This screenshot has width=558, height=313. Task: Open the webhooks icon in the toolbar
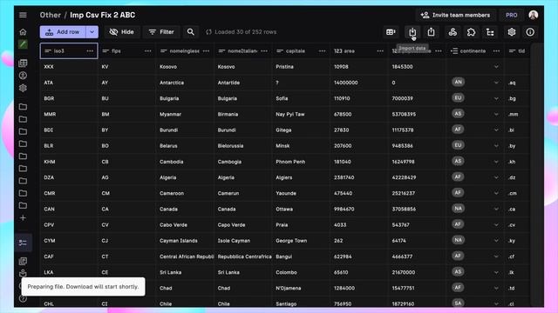[x=453, y=32]
